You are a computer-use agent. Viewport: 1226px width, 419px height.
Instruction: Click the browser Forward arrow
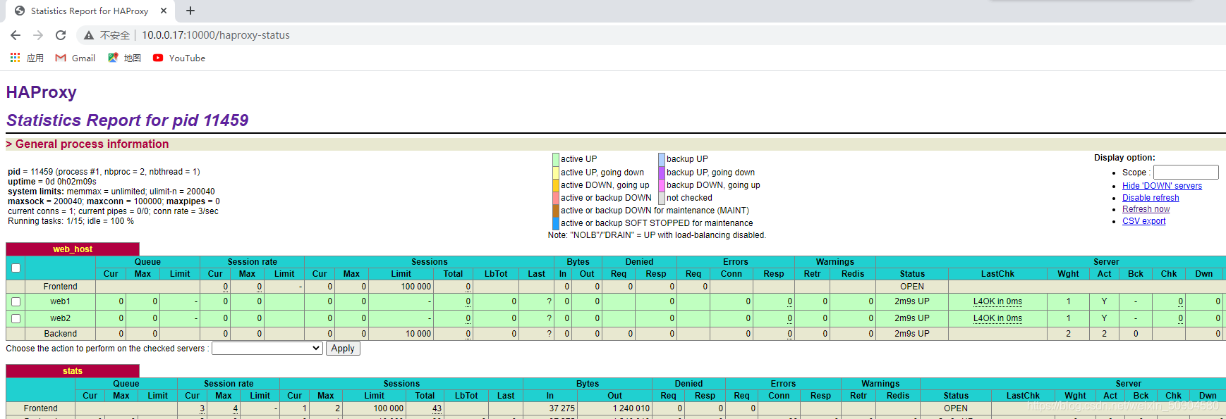[x=38, y=35]
